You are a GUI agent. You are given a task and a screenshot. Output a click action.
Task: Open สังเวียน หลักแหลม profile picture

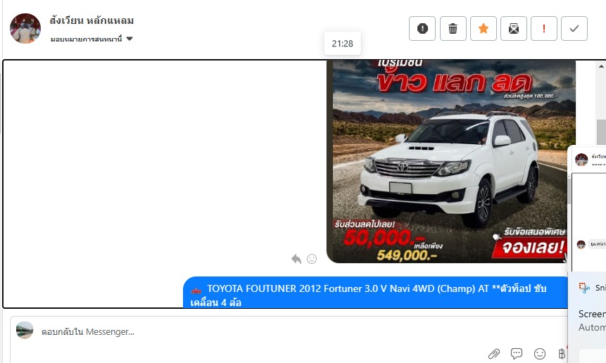(25, 29)
